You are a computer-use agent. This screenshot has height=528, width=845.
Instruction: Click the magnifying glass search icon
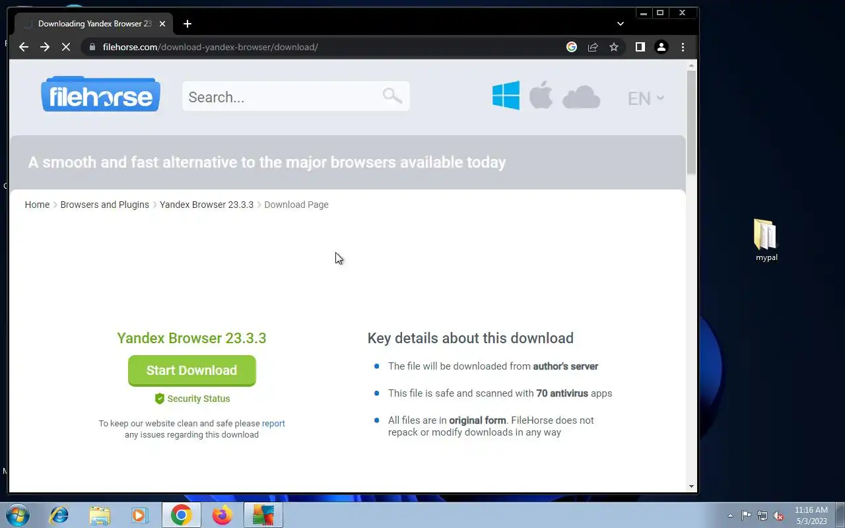click(392, 96)
